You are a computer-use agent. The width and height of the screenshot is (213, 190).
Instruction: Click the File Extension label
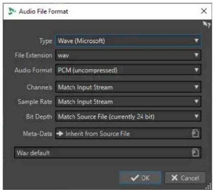click(x=34, y=55)
